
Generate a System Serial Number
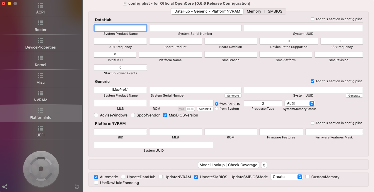pyautogui.click(x=233, y=96)
